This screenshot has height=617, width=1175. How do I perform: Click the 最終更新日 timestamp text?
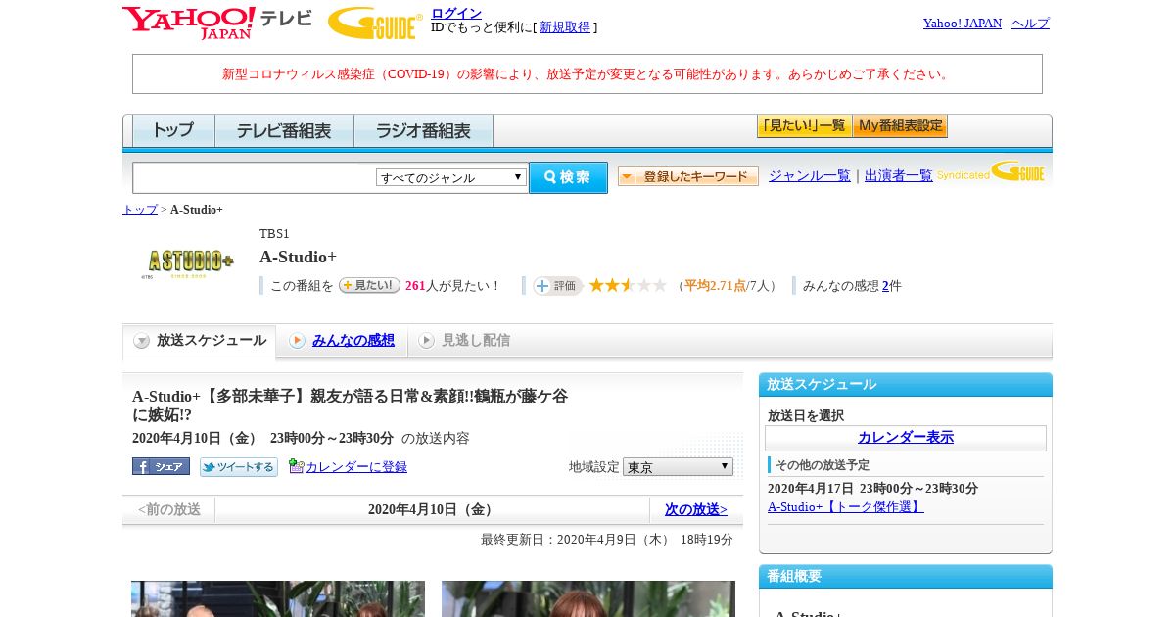click(607, 540)
